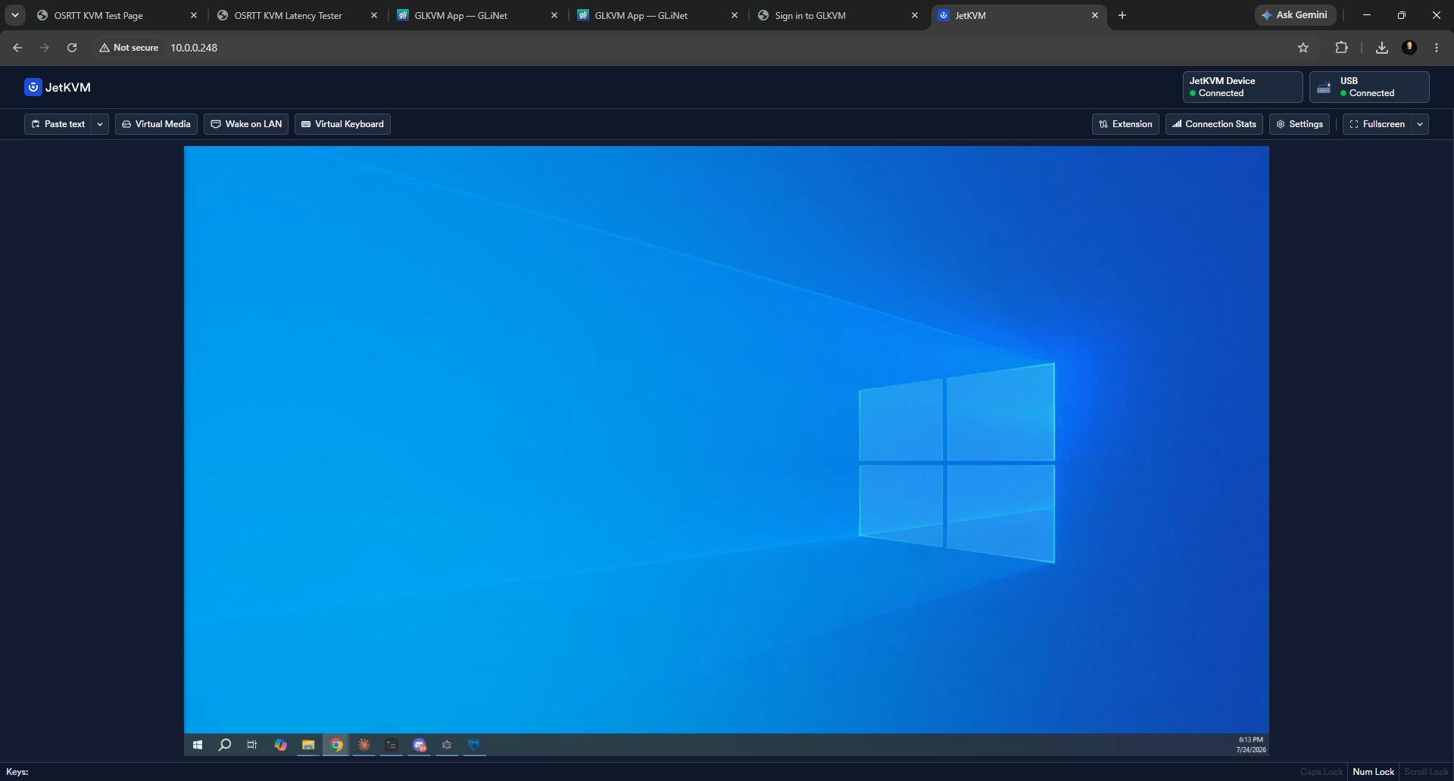Go back to the previous page
The width and height of the screenshot is (1454, 781).
coord(17,48)
